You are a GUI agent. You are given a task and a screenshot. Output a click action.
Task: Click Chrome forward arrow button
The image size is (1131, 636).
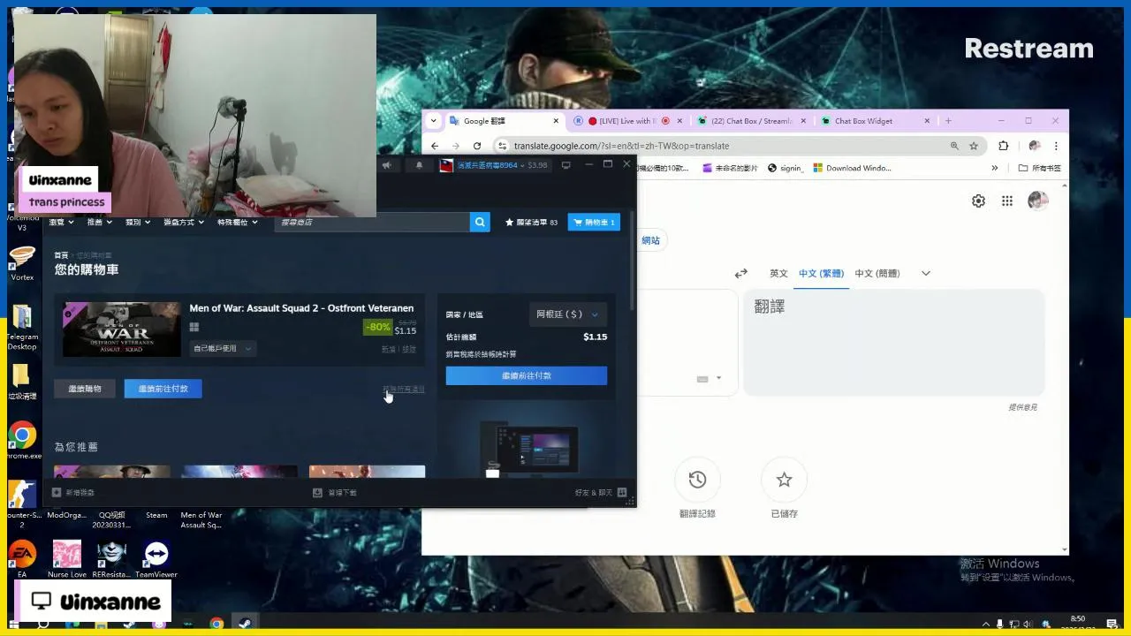pos(455,146)
